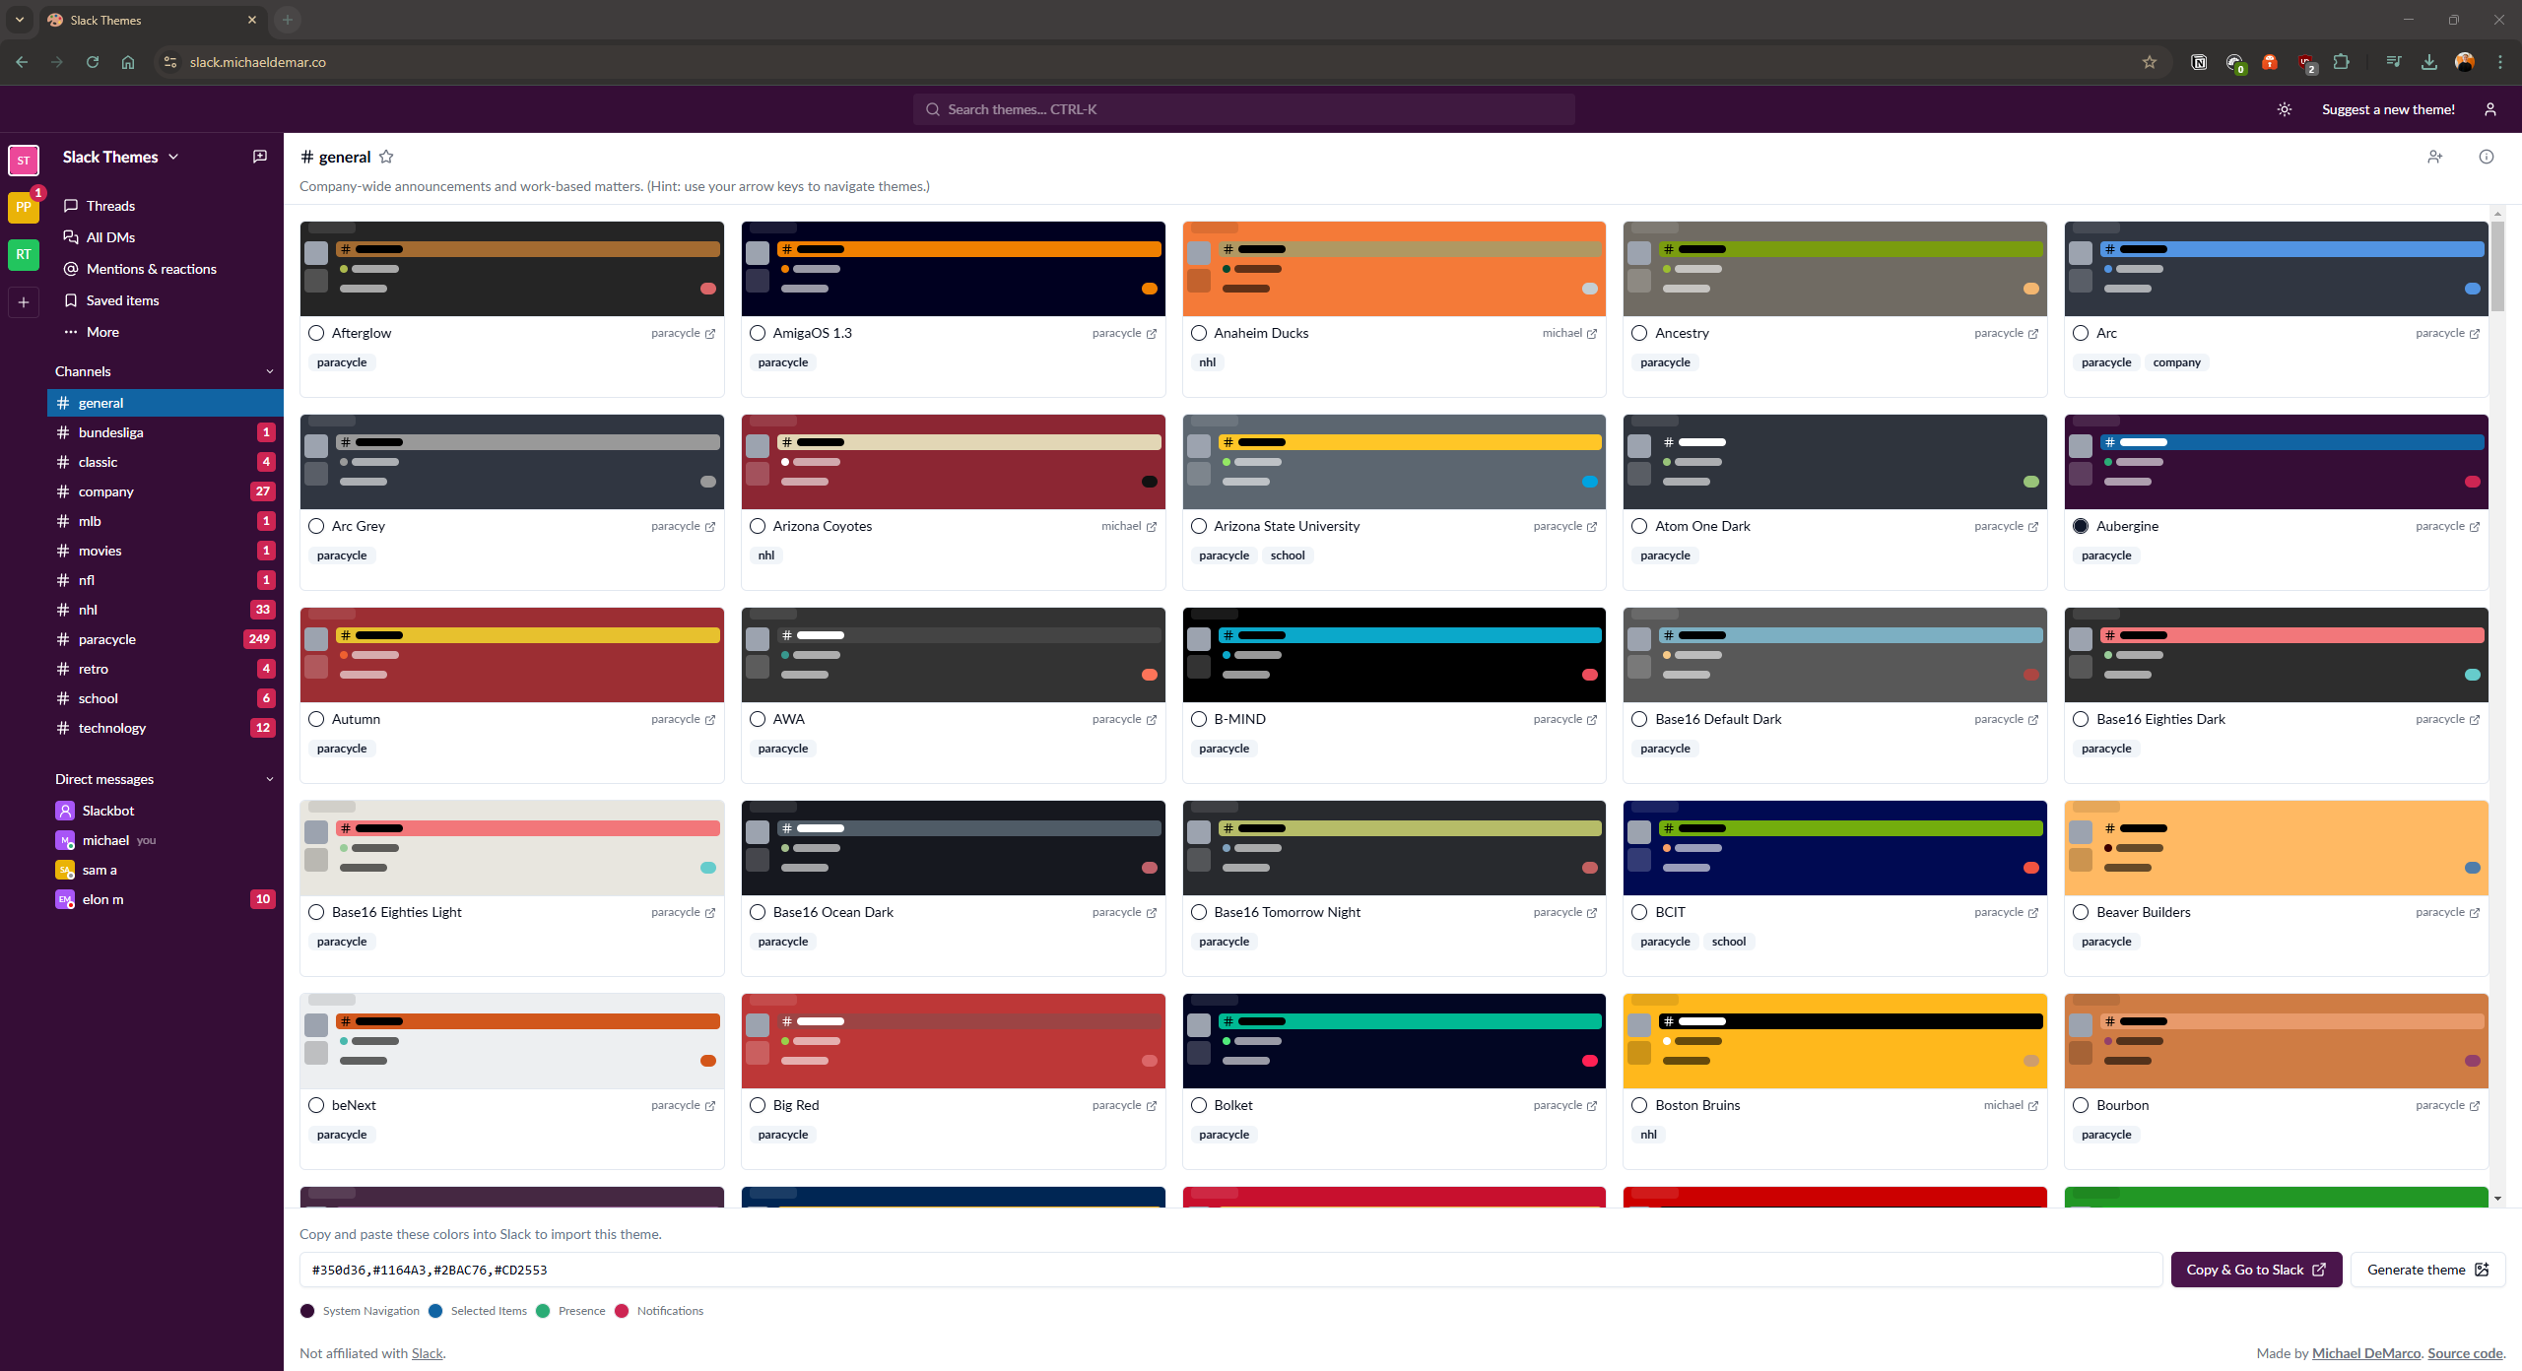Bookmark this page with the star icon
Viewport: 2522px width, 1371px height.
2150,62
